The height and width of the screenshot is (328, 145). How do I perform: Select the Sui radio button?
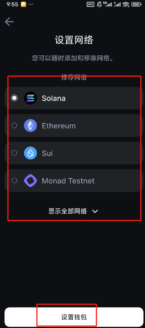[14, 153]
